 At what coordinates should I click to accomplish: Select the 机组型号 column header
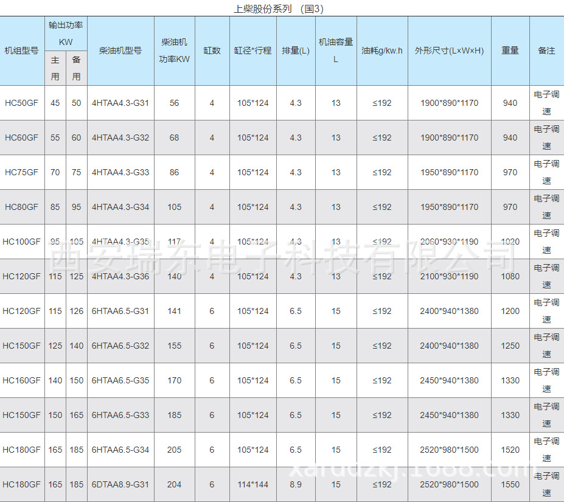21,51
